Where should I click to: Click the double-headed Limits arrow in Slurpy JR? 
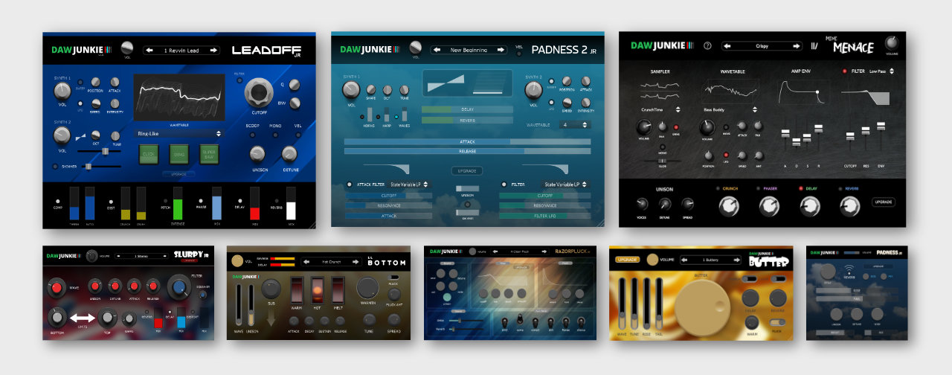tap(82, 318)
